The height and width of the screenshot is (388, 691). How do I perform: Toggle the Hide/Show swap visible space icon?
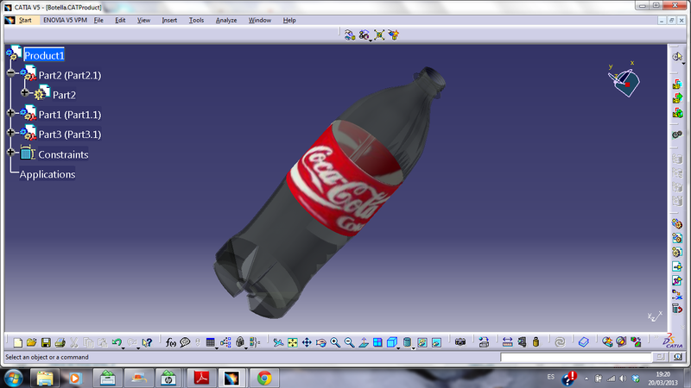[436, 342]
